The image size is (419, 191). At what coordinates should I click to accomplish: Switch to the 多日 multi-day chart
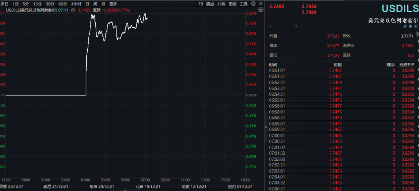[x=4, y=4]
